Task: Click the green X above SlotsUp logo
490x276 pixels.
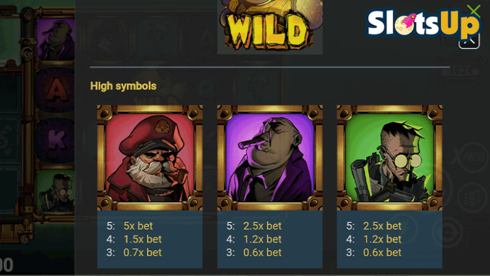Action: 474,11
